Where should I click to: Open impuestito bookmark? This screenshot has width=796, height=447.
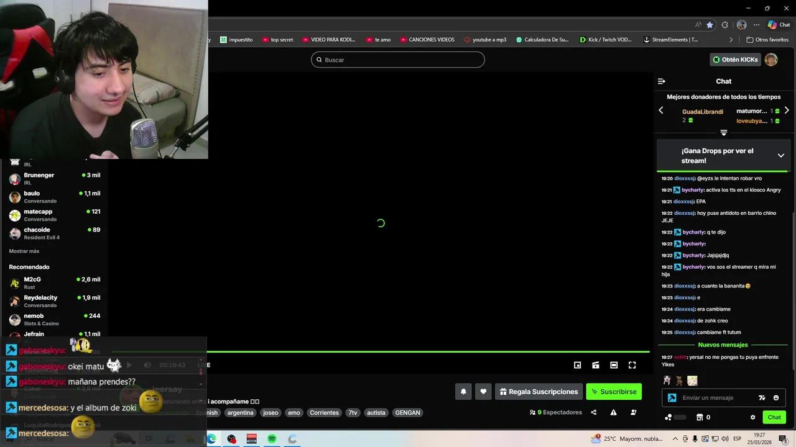click(236, 40)
